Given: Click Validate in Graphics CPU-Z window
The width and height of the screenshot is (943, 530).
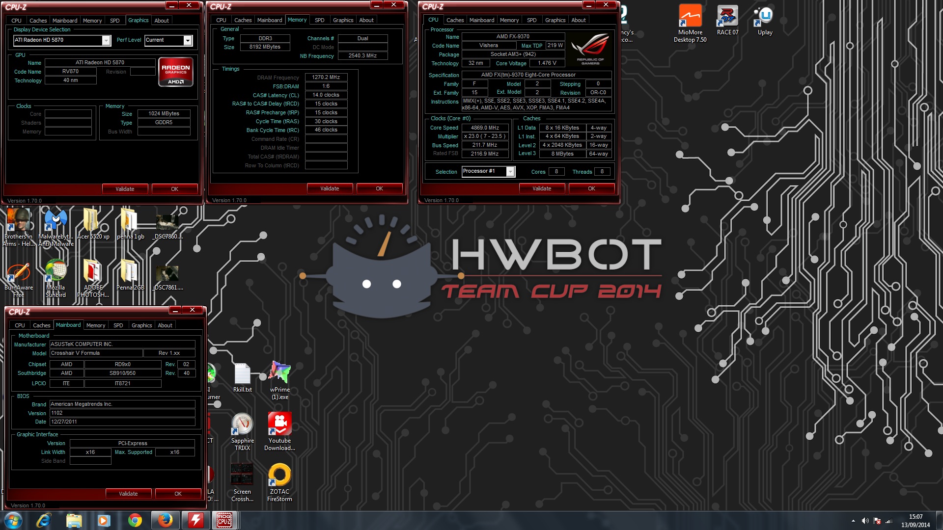Looking at the screenshot, I should pos(125,189).
